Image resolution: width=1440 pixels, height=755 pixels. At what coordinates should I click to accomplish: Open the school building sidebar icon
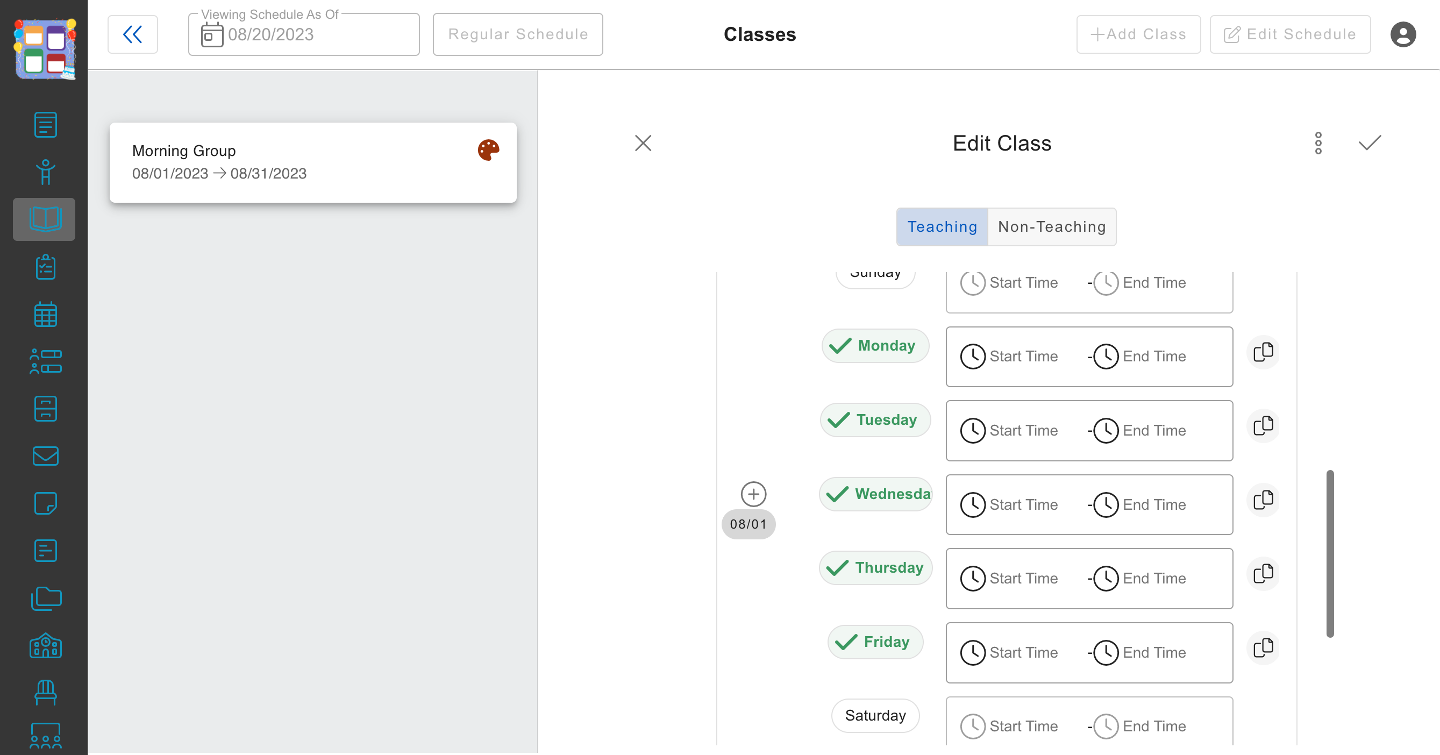click(x=45, y=646)
